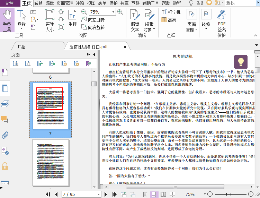Screen dimensions: 260x198
Task: Select the page 7 thumbnail
Action: [51, 110]
